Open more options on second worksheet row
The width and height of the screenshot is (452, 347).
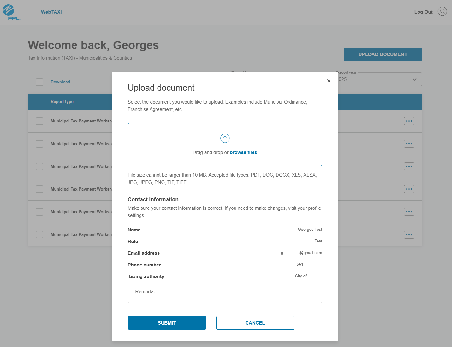(x=409, y=144)
